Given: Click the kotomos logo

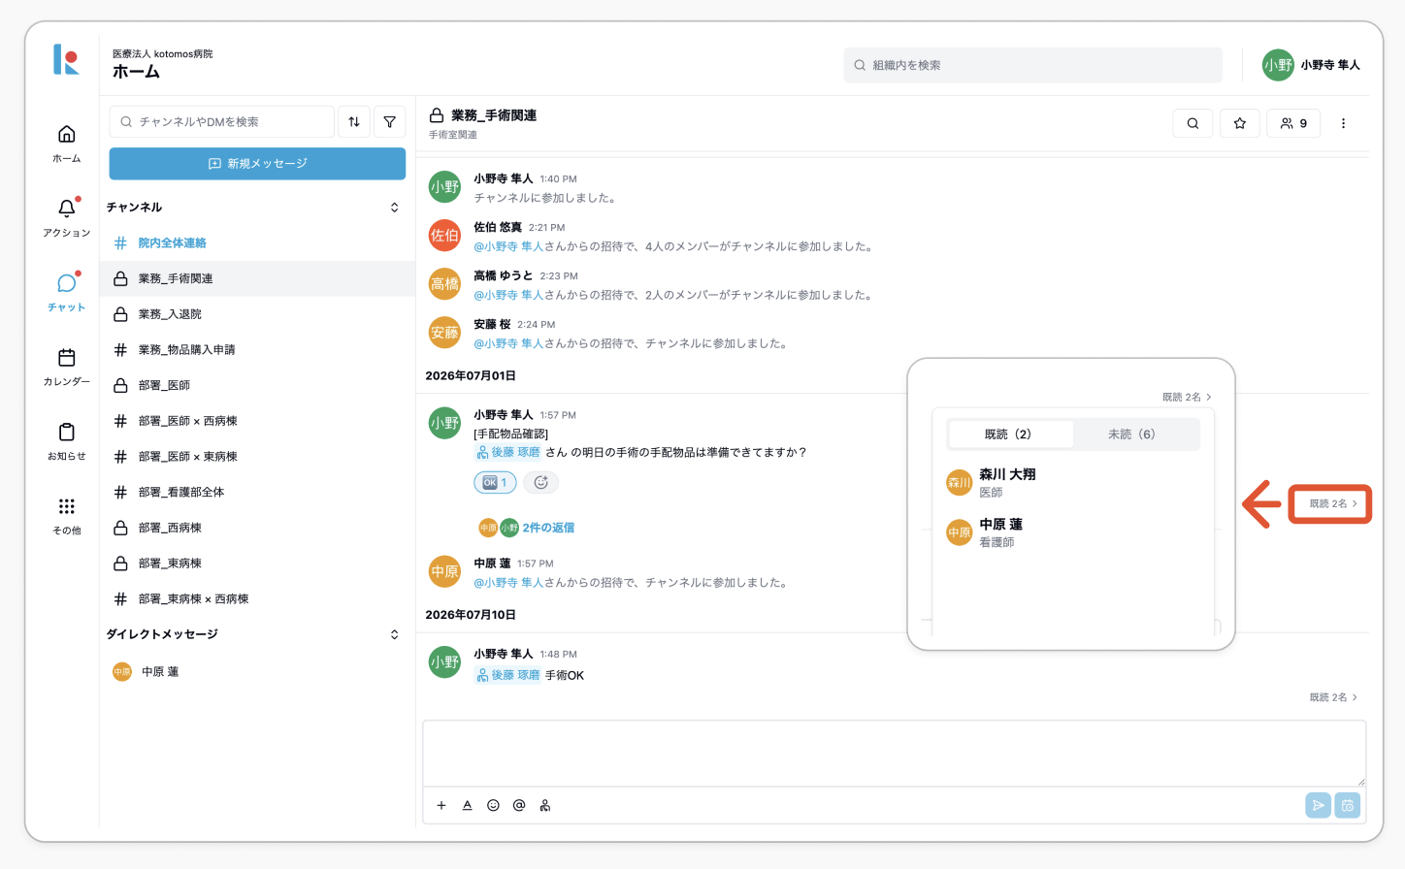Looking at the screenshot, I should (x=66, y=59).
